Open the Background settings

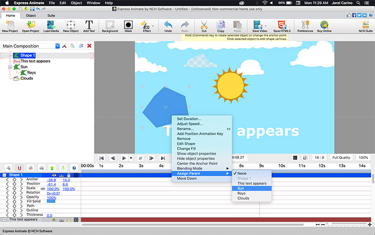(110, 27)
